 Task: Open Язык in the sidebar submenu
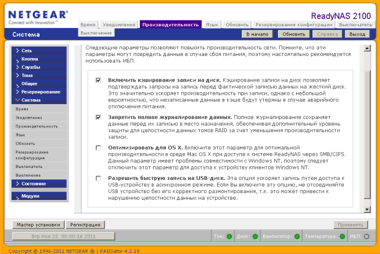click(x=39, y=135)
